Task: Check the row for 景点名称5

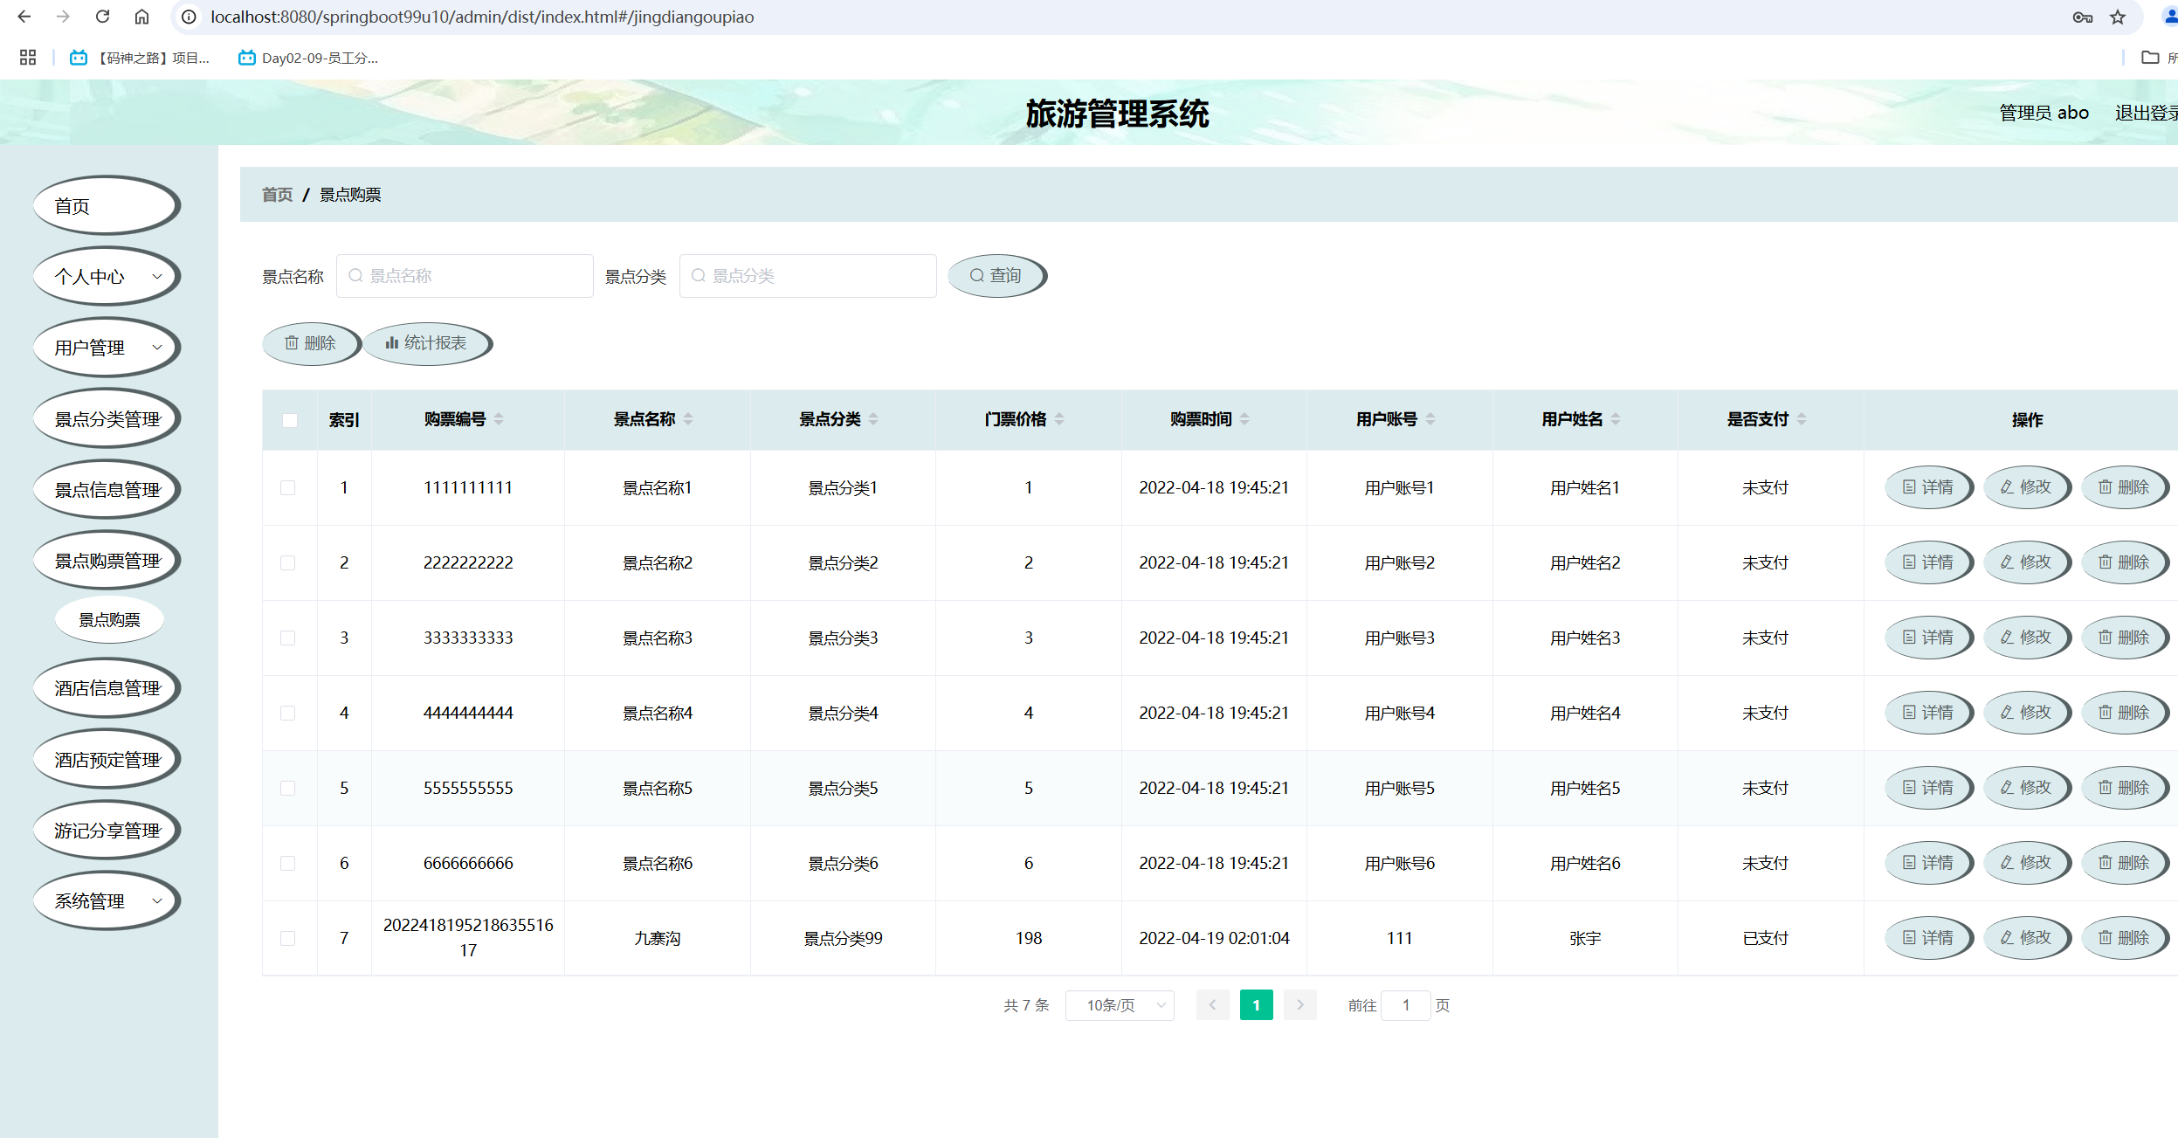Action: click(287, 788)
